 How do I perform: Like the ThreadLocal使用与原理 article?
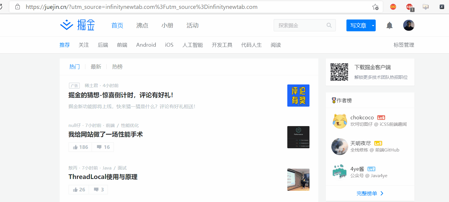78,189
